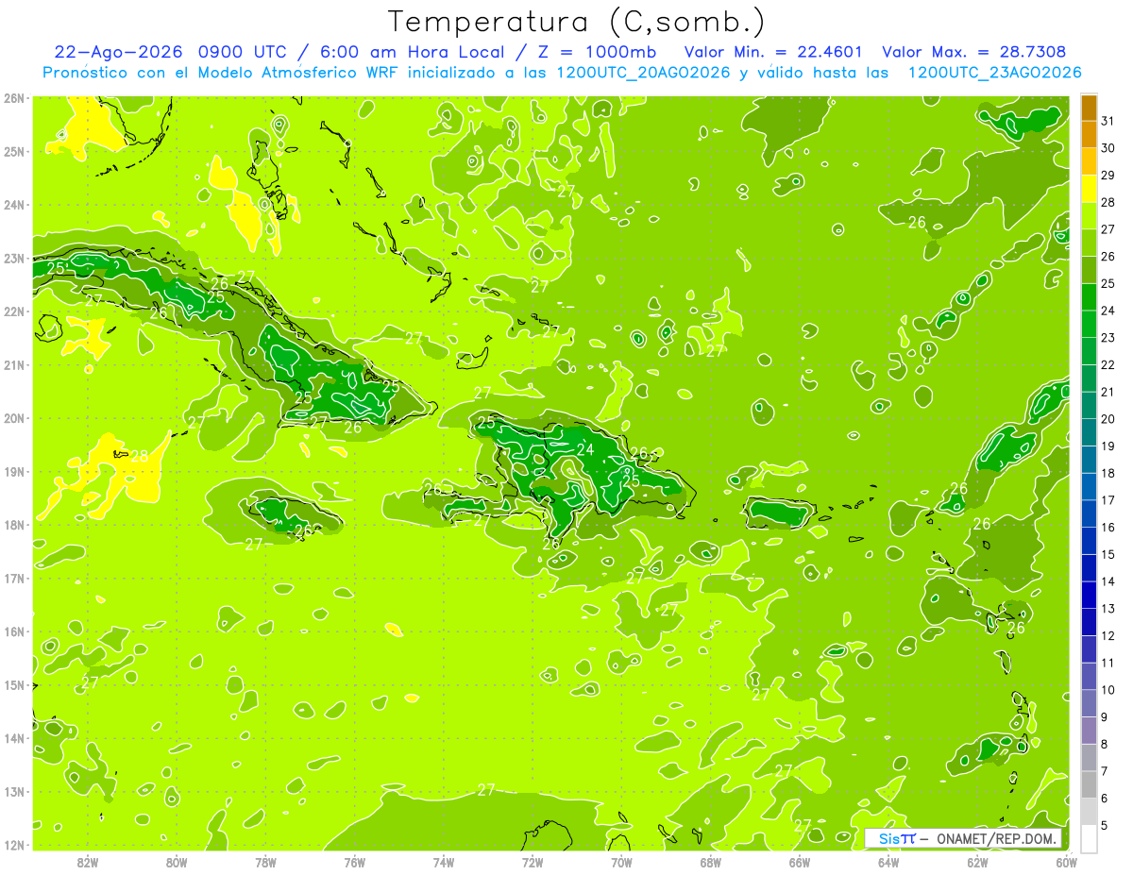Screen dimensions: 1133x875
Task: Click the "64W" longitude label
Action: point(888,862)
